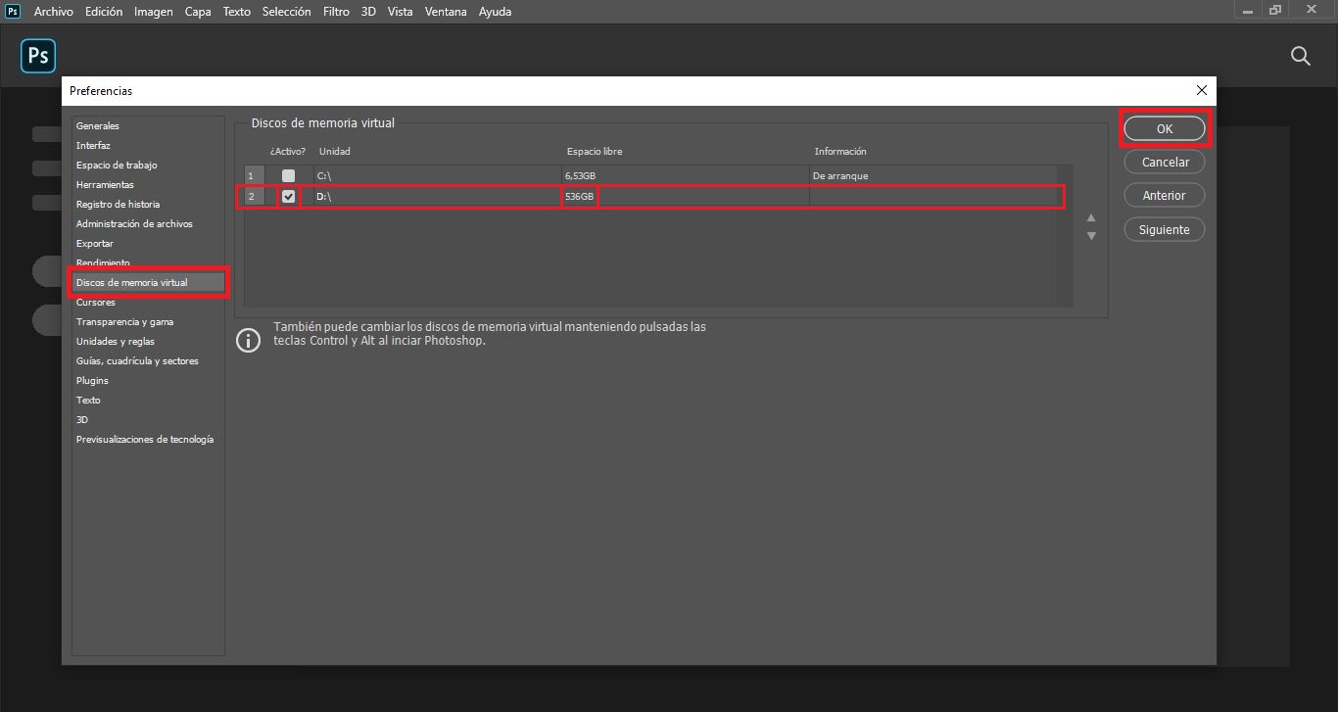
Task: Click the 6,53GB free space value
Action: tap(580, 175)
